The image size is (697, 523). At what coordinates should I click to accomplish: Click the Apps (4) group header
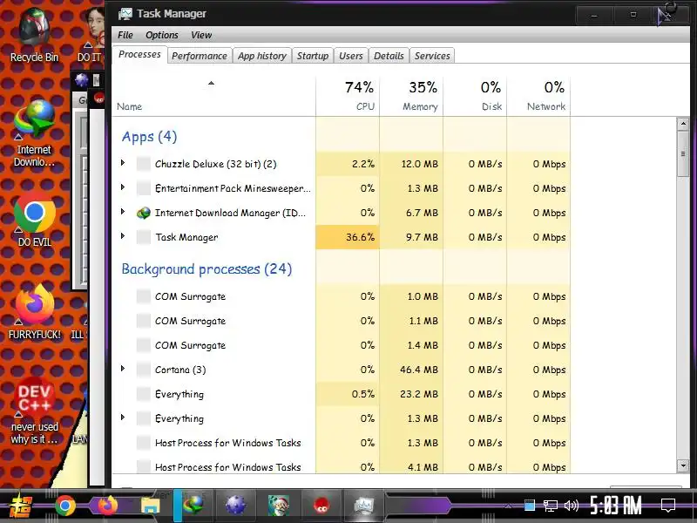tap(149, 137)
